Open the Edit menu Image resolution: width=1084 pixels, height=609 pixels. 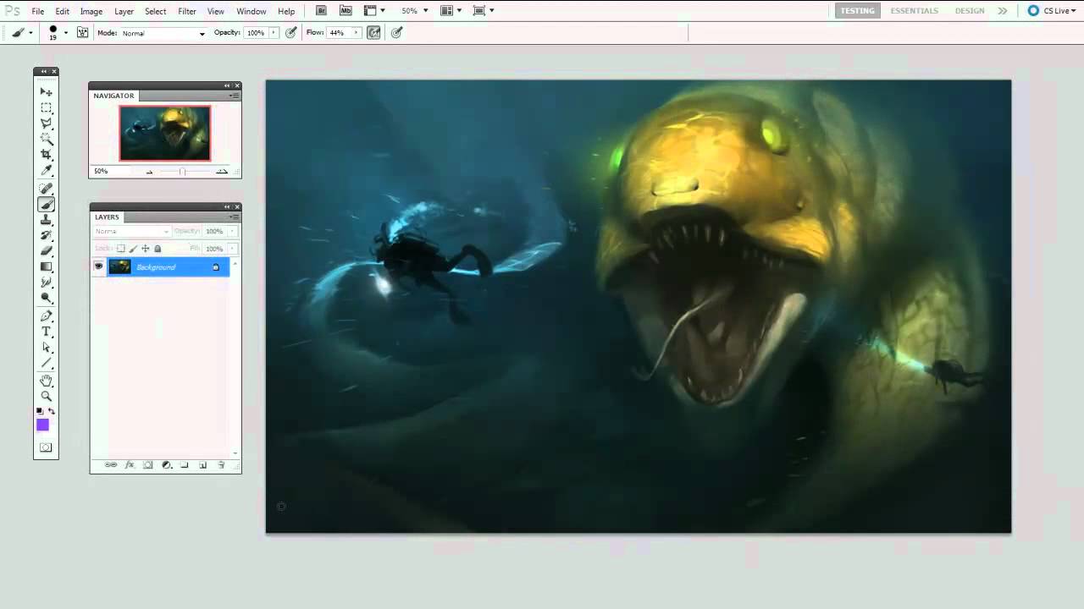tap(63, 11)
